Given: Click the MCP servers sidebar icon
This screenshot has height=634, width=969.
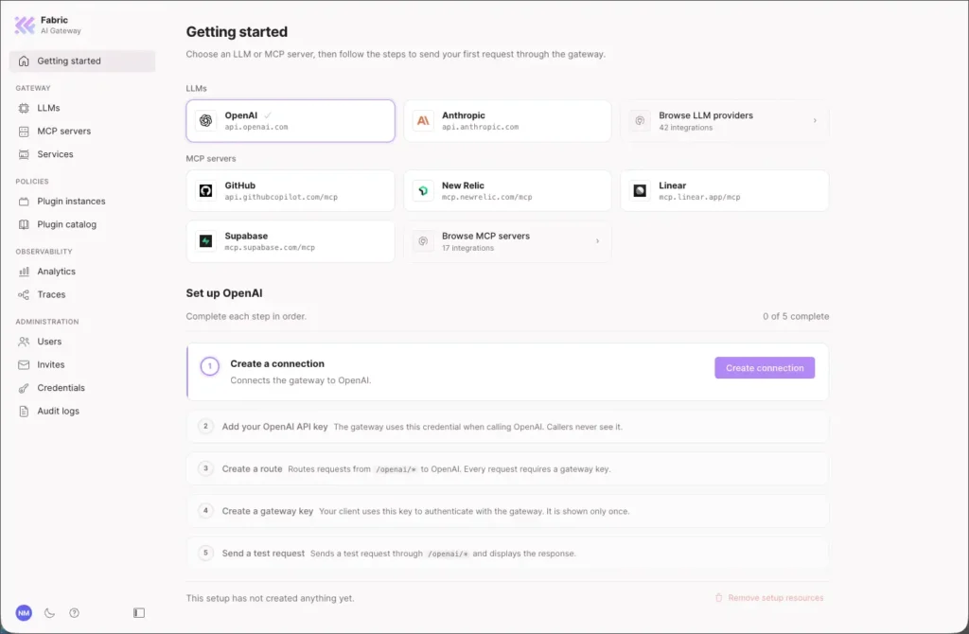Looking at the screenshot, I should click(x=24, y=132).
